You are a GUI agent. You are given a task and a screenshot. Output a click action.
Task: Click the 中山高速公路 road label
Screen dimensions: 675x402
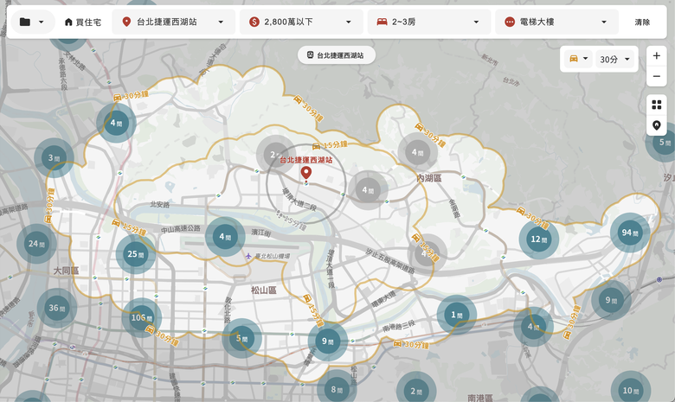[x=181, y=229]
